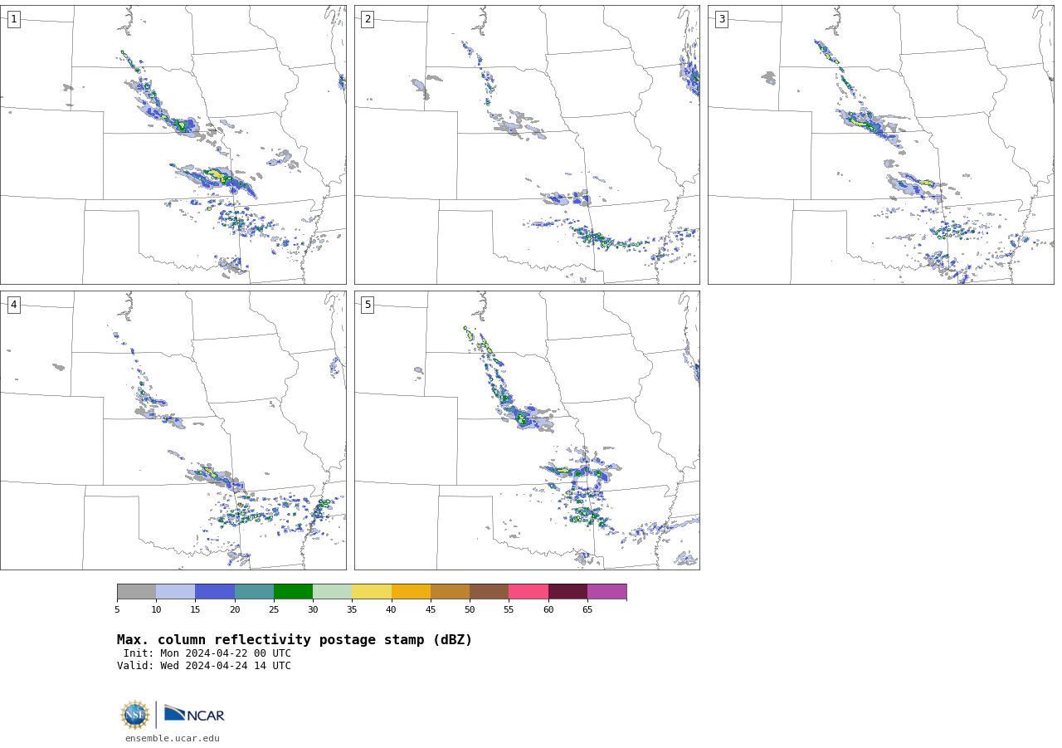The width and height of the screenshot is (1062, 748).
Task: Click the gray 5-10 dBZ color swatch
Action: coord(136,592)
